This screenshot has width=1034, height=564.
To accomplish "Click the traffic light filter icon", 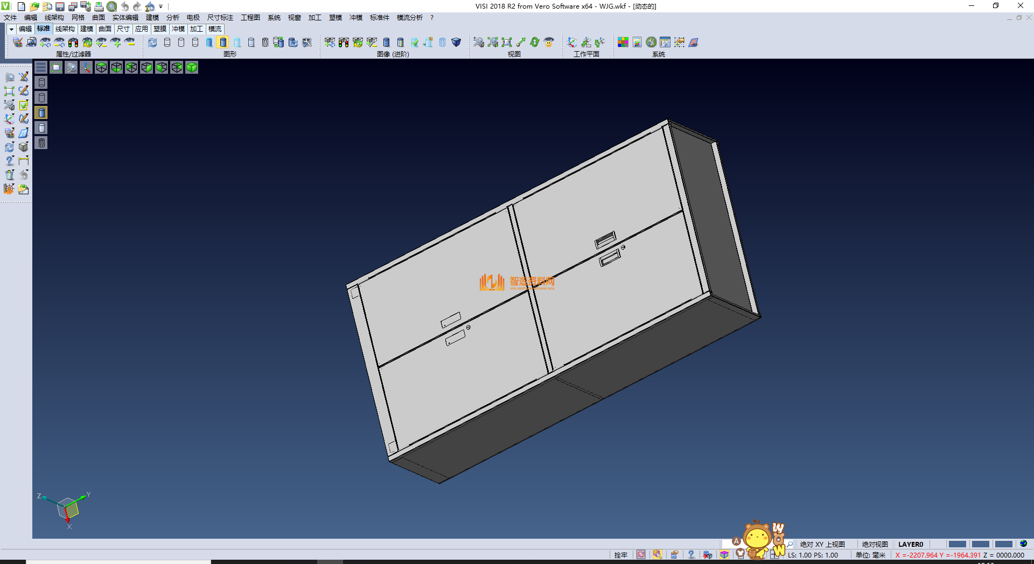I will [73, 43].
